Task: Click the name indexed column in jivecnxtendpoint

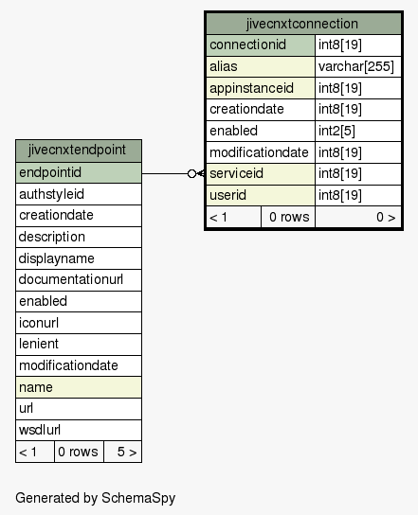Action: coord(79,387)
